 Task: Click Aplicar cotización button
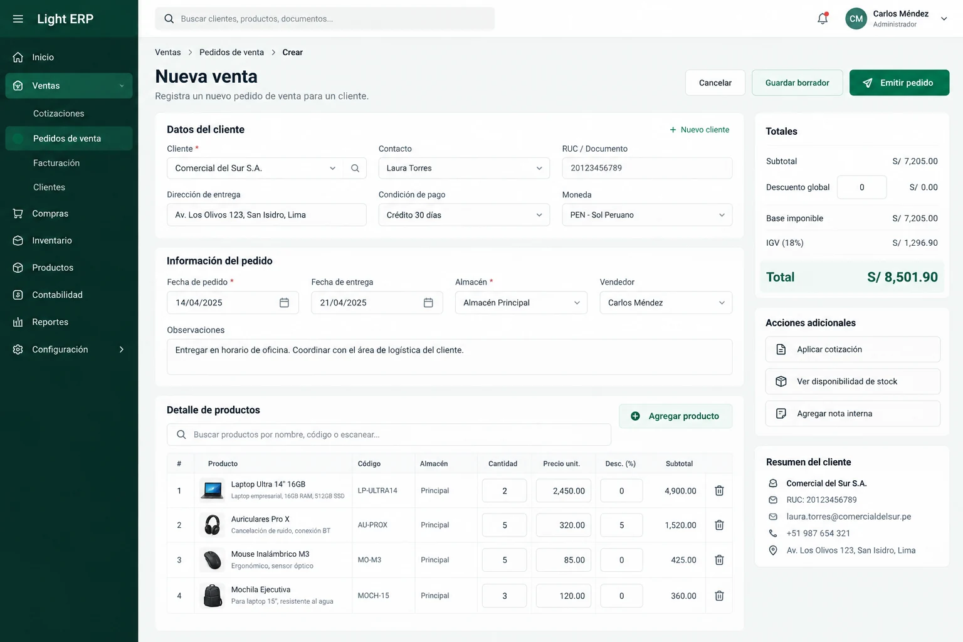pos(853,349)
